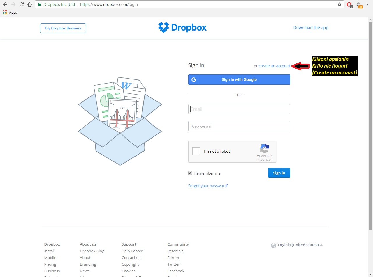The image size is (373, 277).
Task: Open Chrome three-dot menu
Action: coord(368,4)
